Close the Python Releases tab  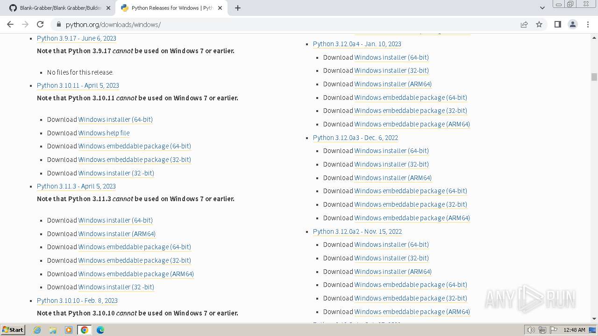click(x=220, y=8)
